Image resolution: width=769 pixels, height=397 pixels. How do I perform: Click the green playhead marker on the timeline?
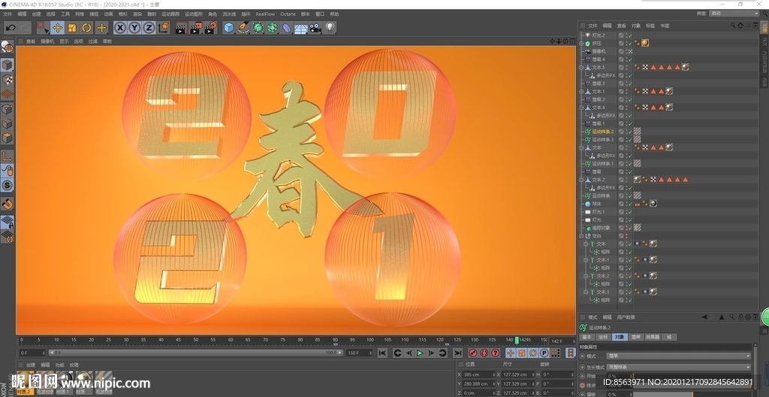(517, 341)
